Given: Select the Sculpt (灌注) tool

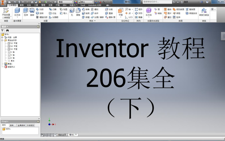Looking at the screenshot, I should click(x=168, y=17).
